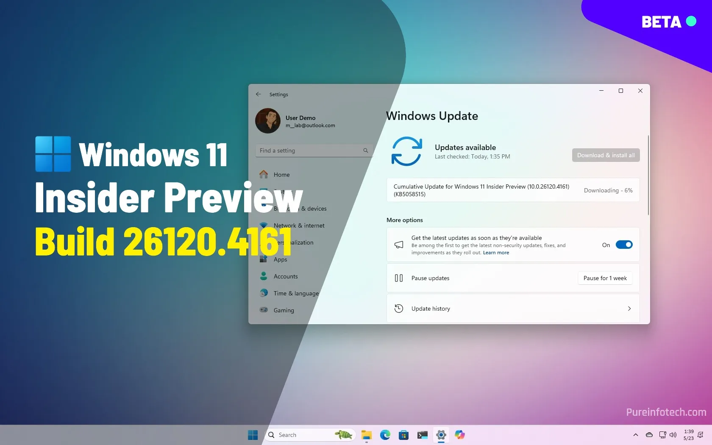This screenshot has height=445, width=712.
Task: Open the User Demo profile picture
Action: [x=268, y=121]
